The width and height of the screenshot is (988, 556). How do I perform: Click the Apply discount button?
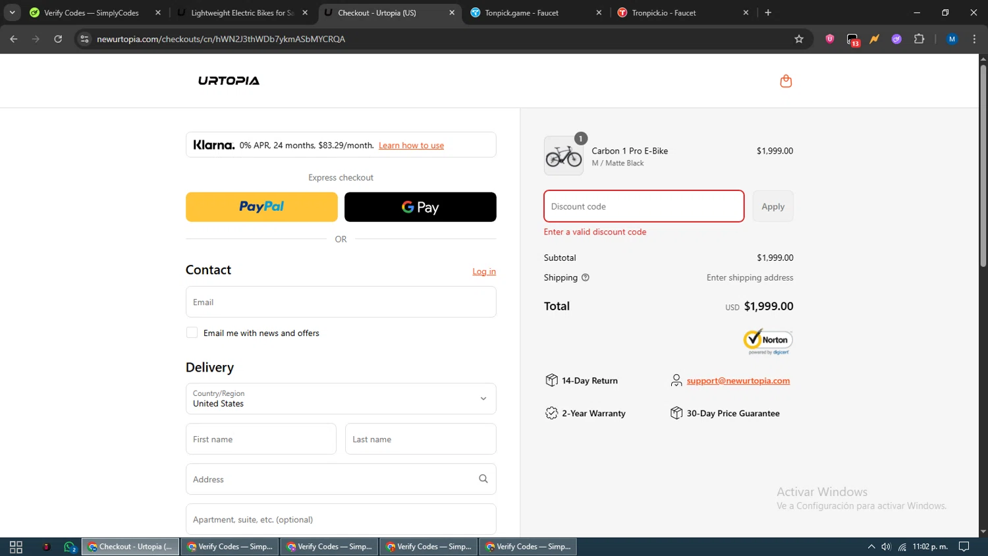(773, 206)
